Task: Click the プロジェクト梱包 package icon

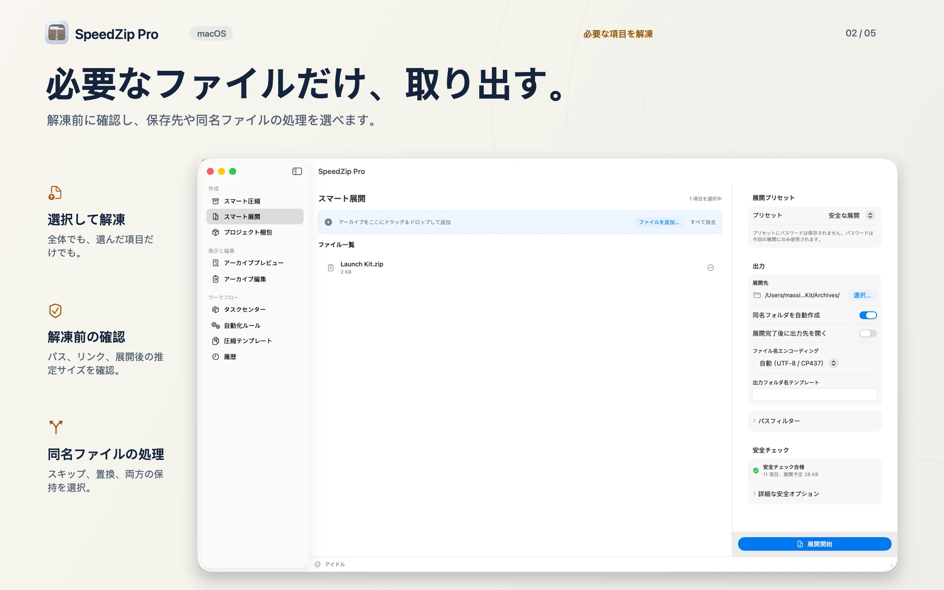Action: coord(215,232)
